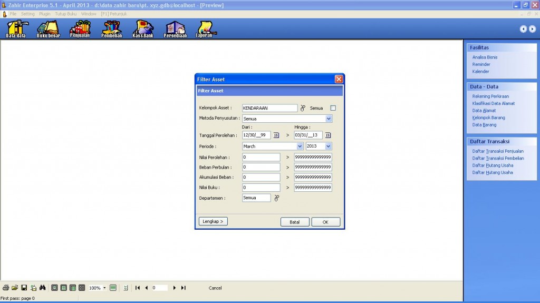
Task: Open the Penjualan sales module
Action: (80, 28)
